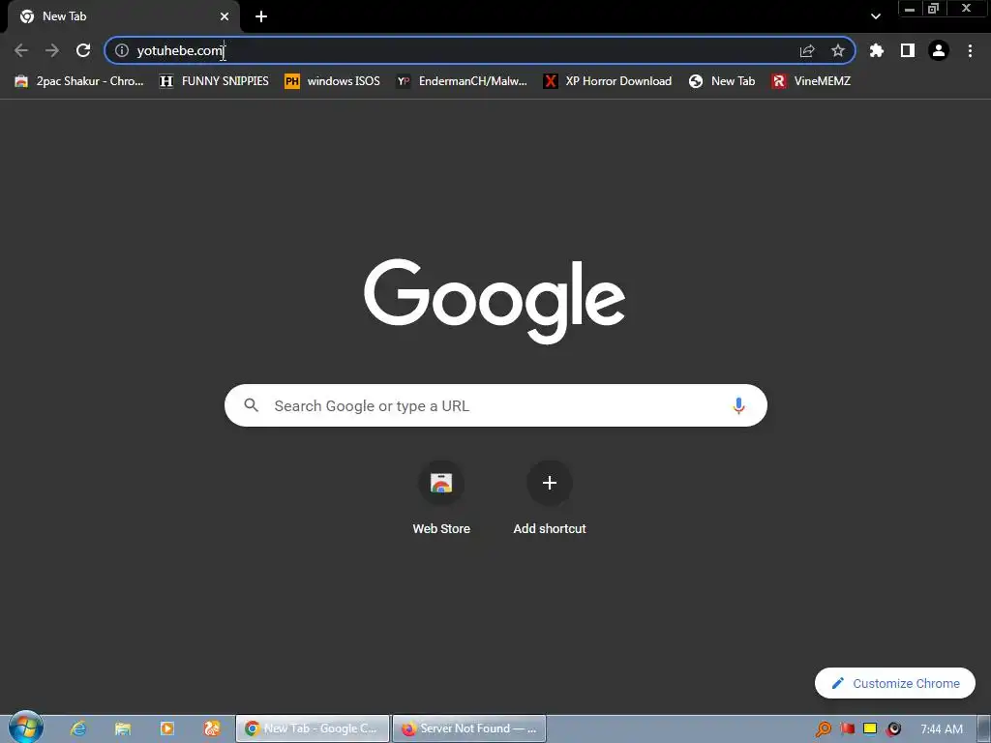Open the Extensions puzzle icon

[x=877, y=50]
